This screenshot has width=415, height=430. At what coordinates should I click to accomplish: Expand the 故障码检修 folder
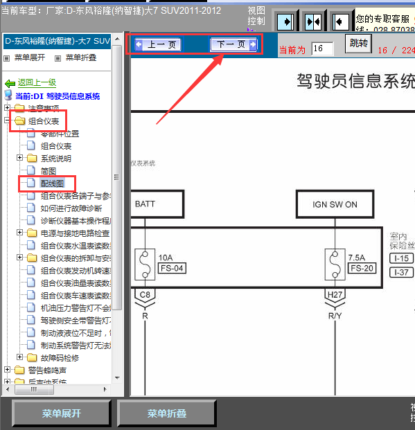coord(19,357)
